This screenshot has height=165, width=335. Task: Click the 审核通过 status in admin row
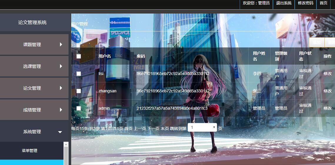(305, 108)
